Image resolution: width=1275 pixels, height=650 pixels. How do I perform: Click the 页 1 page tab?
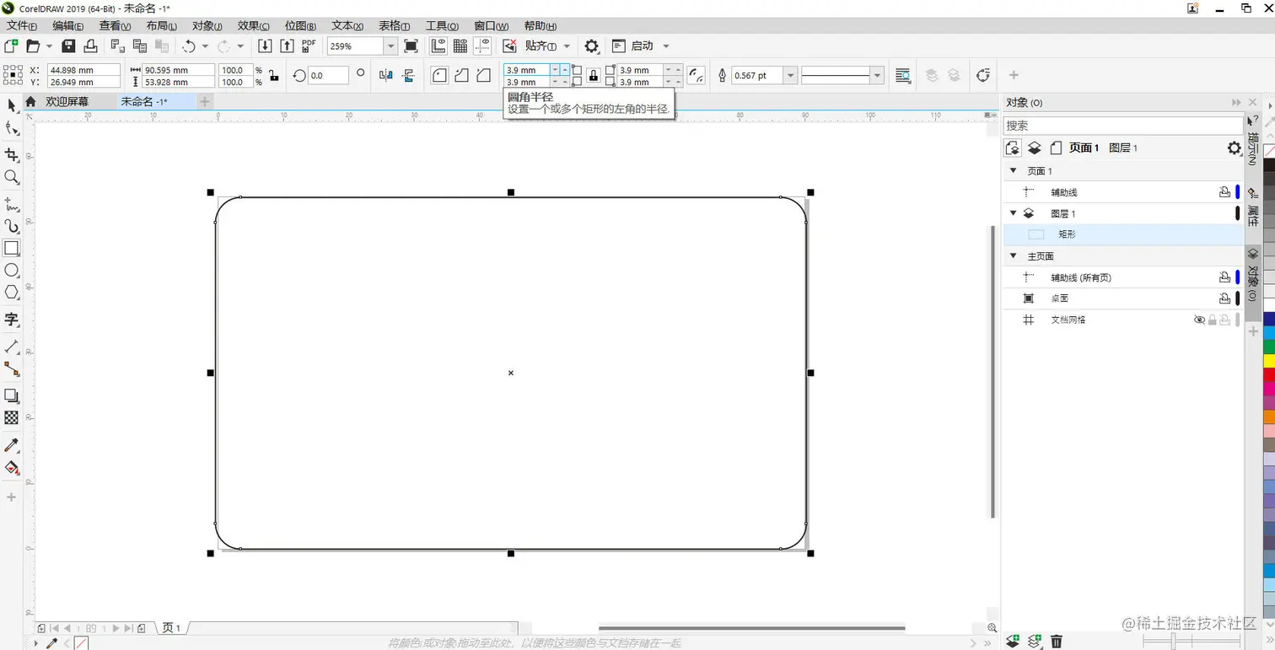click(x=171, y=628)
